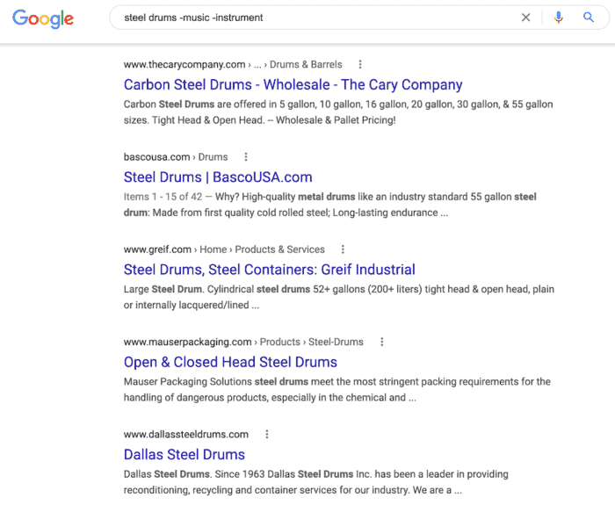Image resolution: width=615 pixels, height=505 pixels.
Task: Open Carbon Steel Drums - Wholesale link
Action: 293,84
